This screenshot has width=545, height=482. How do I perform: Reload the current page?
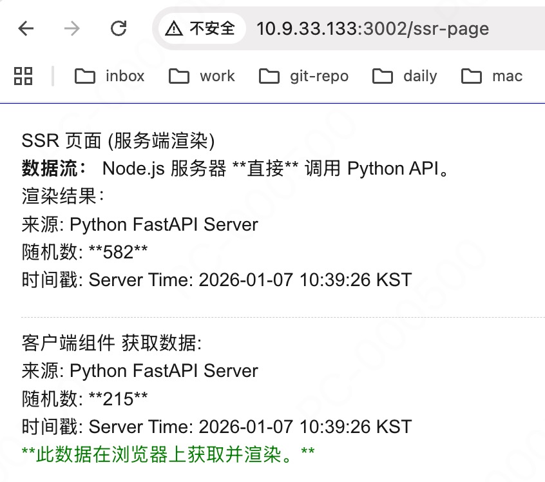pos(119,28)
